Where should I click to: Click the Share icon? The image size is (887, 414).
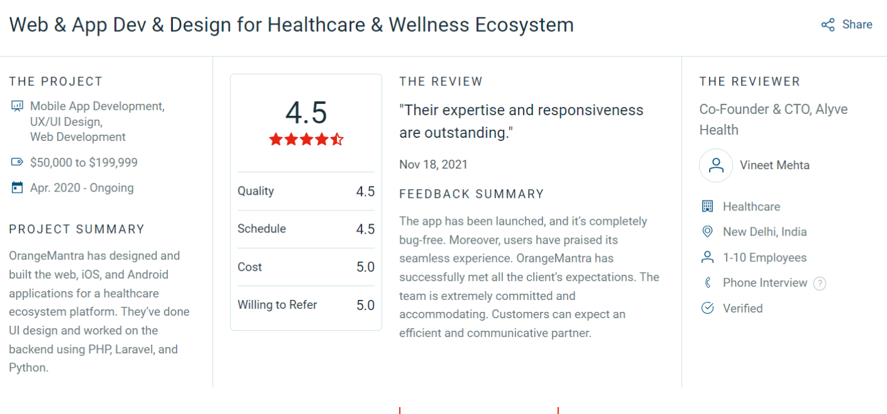point(828,25)
